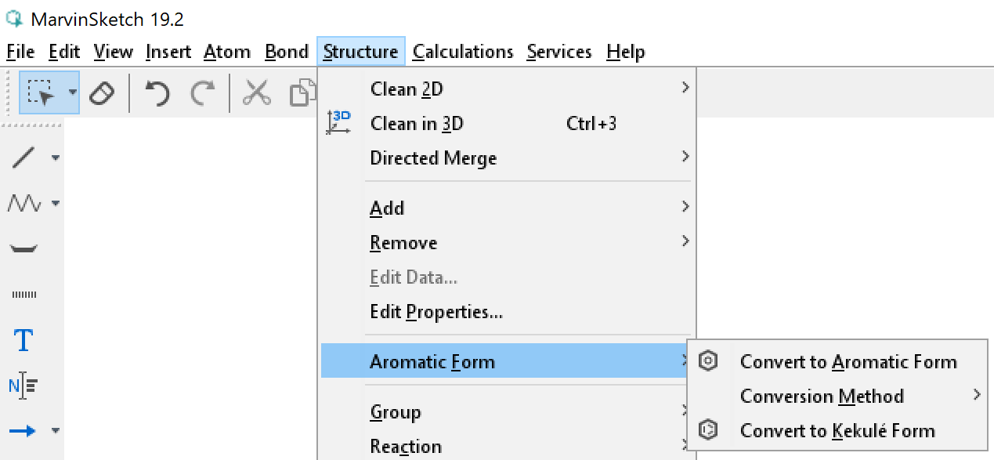994x460 pixels.
Task: Pick the Eraser tool
Action: coord(102,93)
